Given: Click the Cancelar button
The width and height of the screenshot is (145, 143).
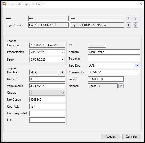Looking at the screenshot, I should (132, 136).
